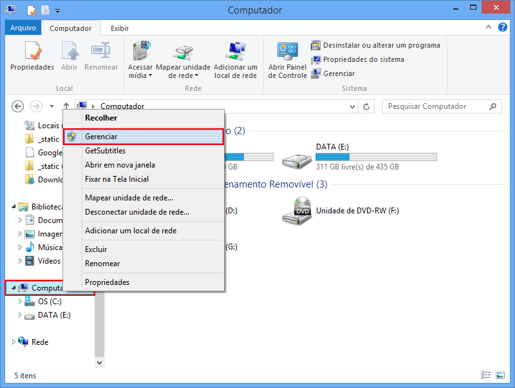
Task: Select Gerenciar in the Sistema ribbon group
Action: point(333,73)
